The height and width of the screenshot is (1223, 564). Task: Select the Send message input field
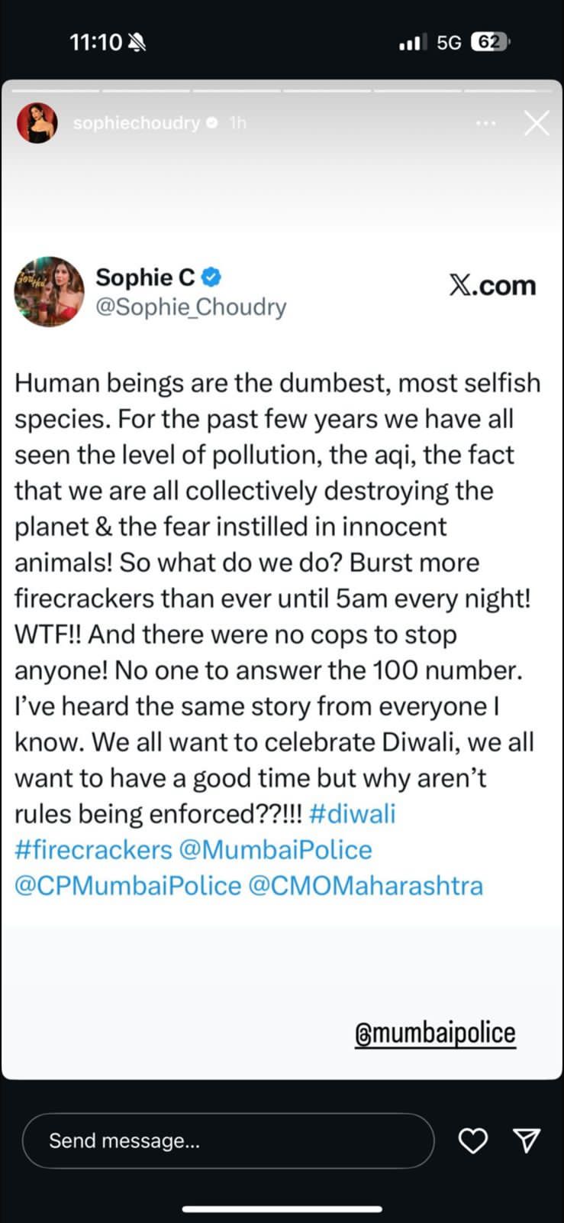click(229, 1140)
